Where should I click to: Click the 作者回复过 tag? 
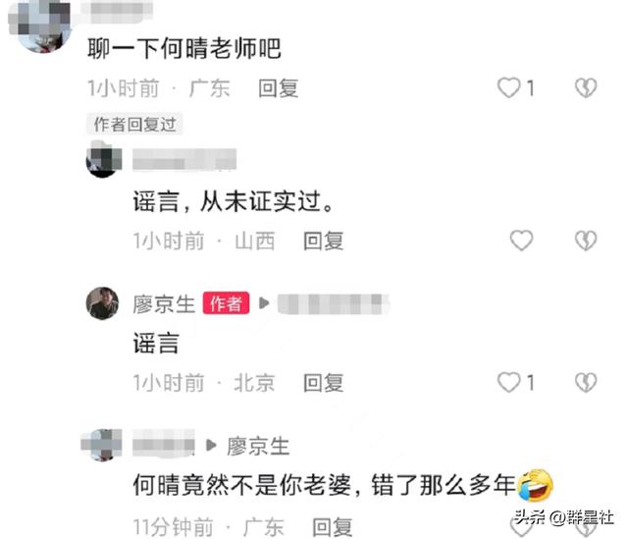(134, 124)
